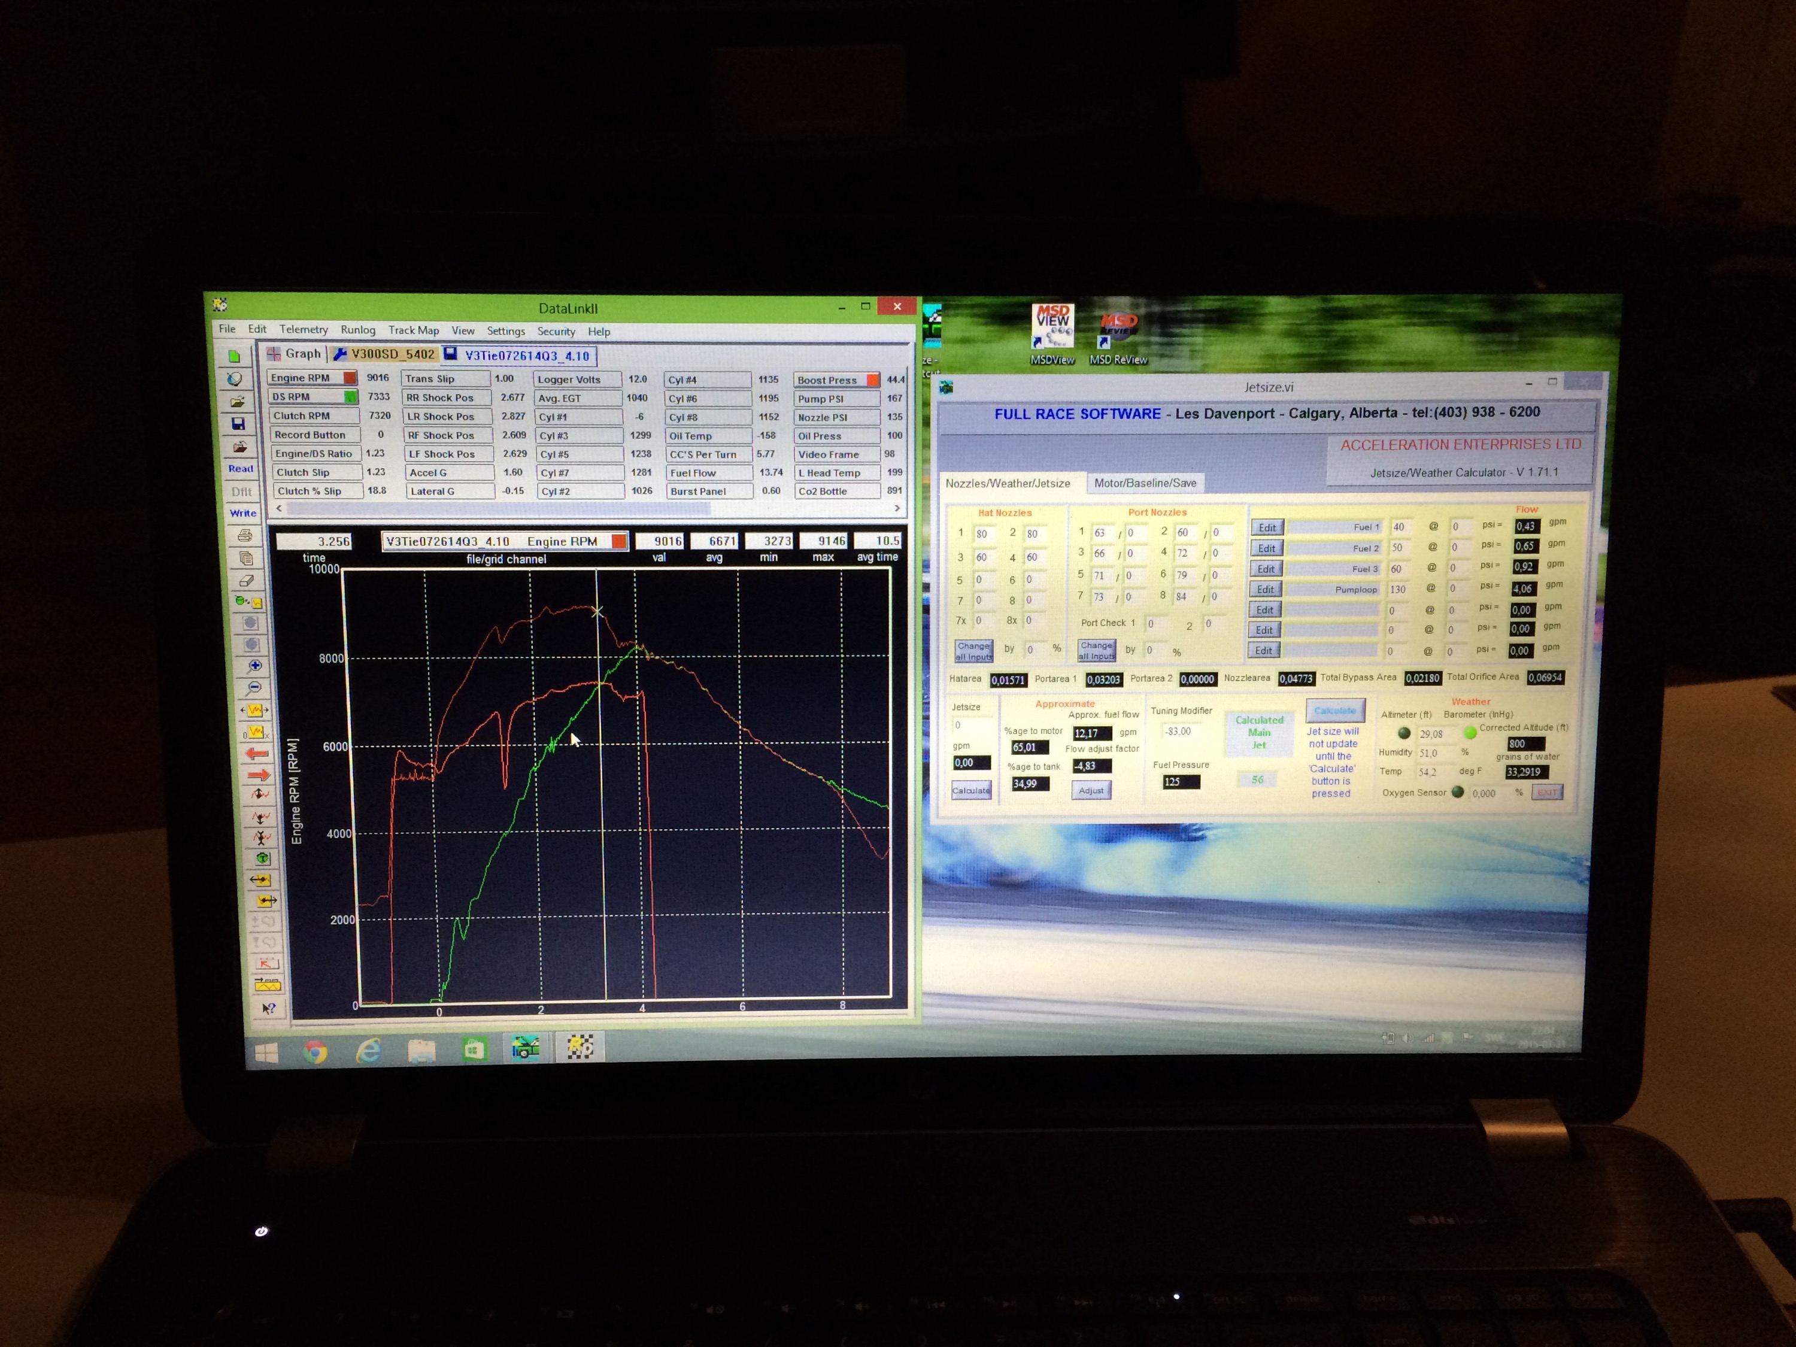This screenshot has width=1796, height=1347.
Task: Click the large blue Calculate button
Action: (1335, 711)
